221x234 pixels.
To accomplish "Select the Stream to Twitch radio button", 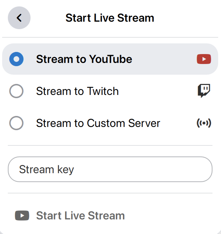I will (x=16, y=91).
